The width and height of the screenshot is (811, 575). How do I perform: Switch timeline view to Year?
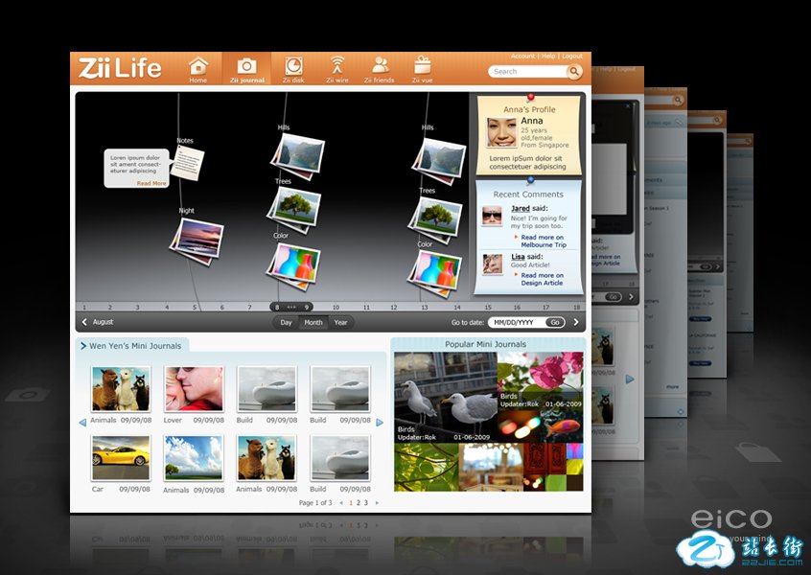[x=340, y=323]
